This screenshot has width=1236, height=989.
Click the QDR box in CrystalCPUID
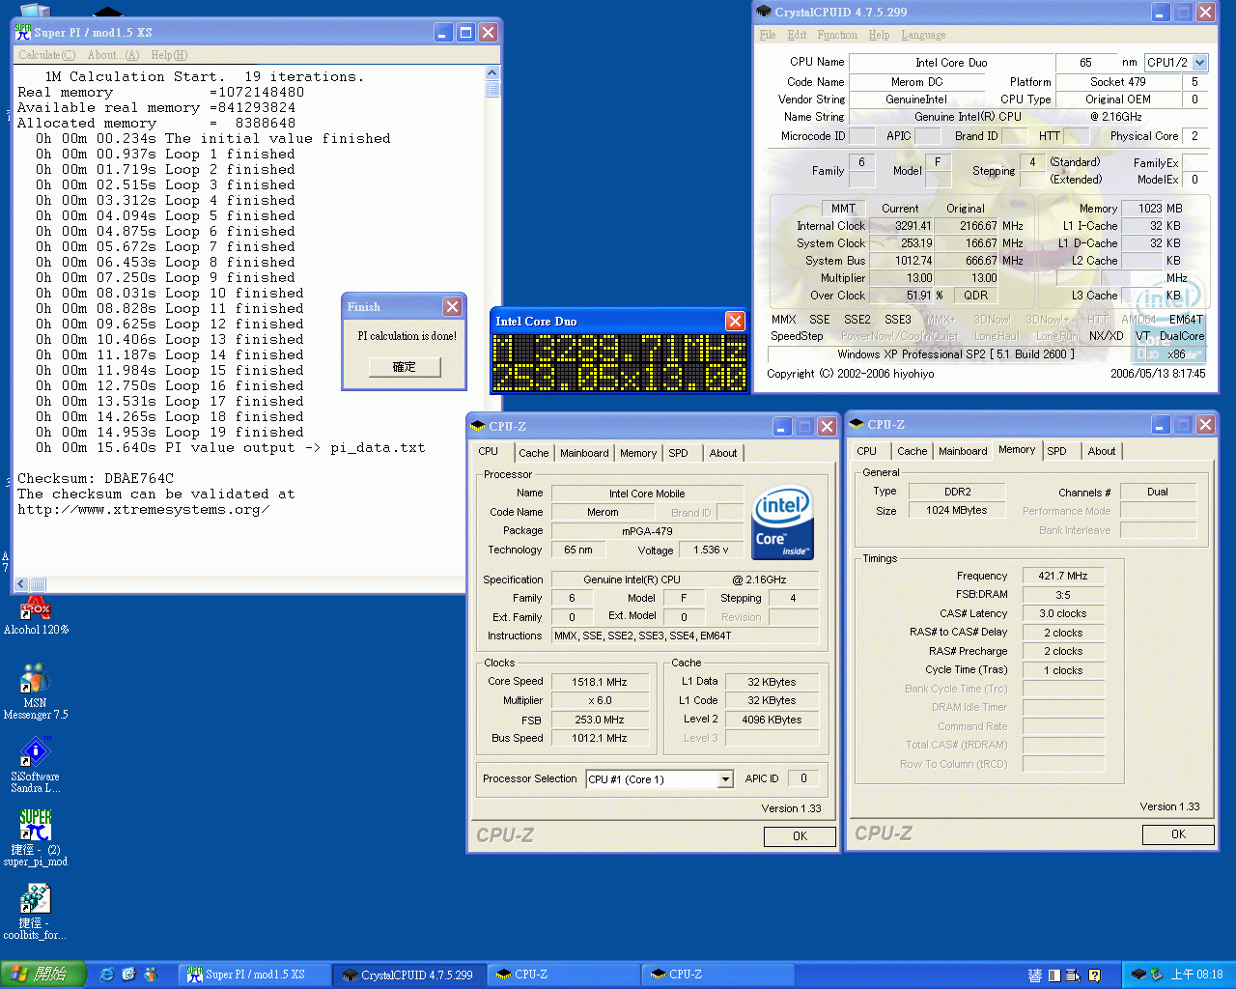975,296
